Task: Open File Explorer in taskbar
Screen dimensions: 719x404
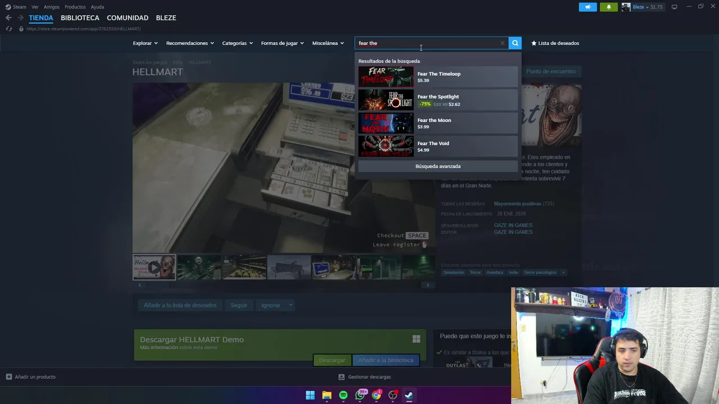Action: tap(326, 395)
